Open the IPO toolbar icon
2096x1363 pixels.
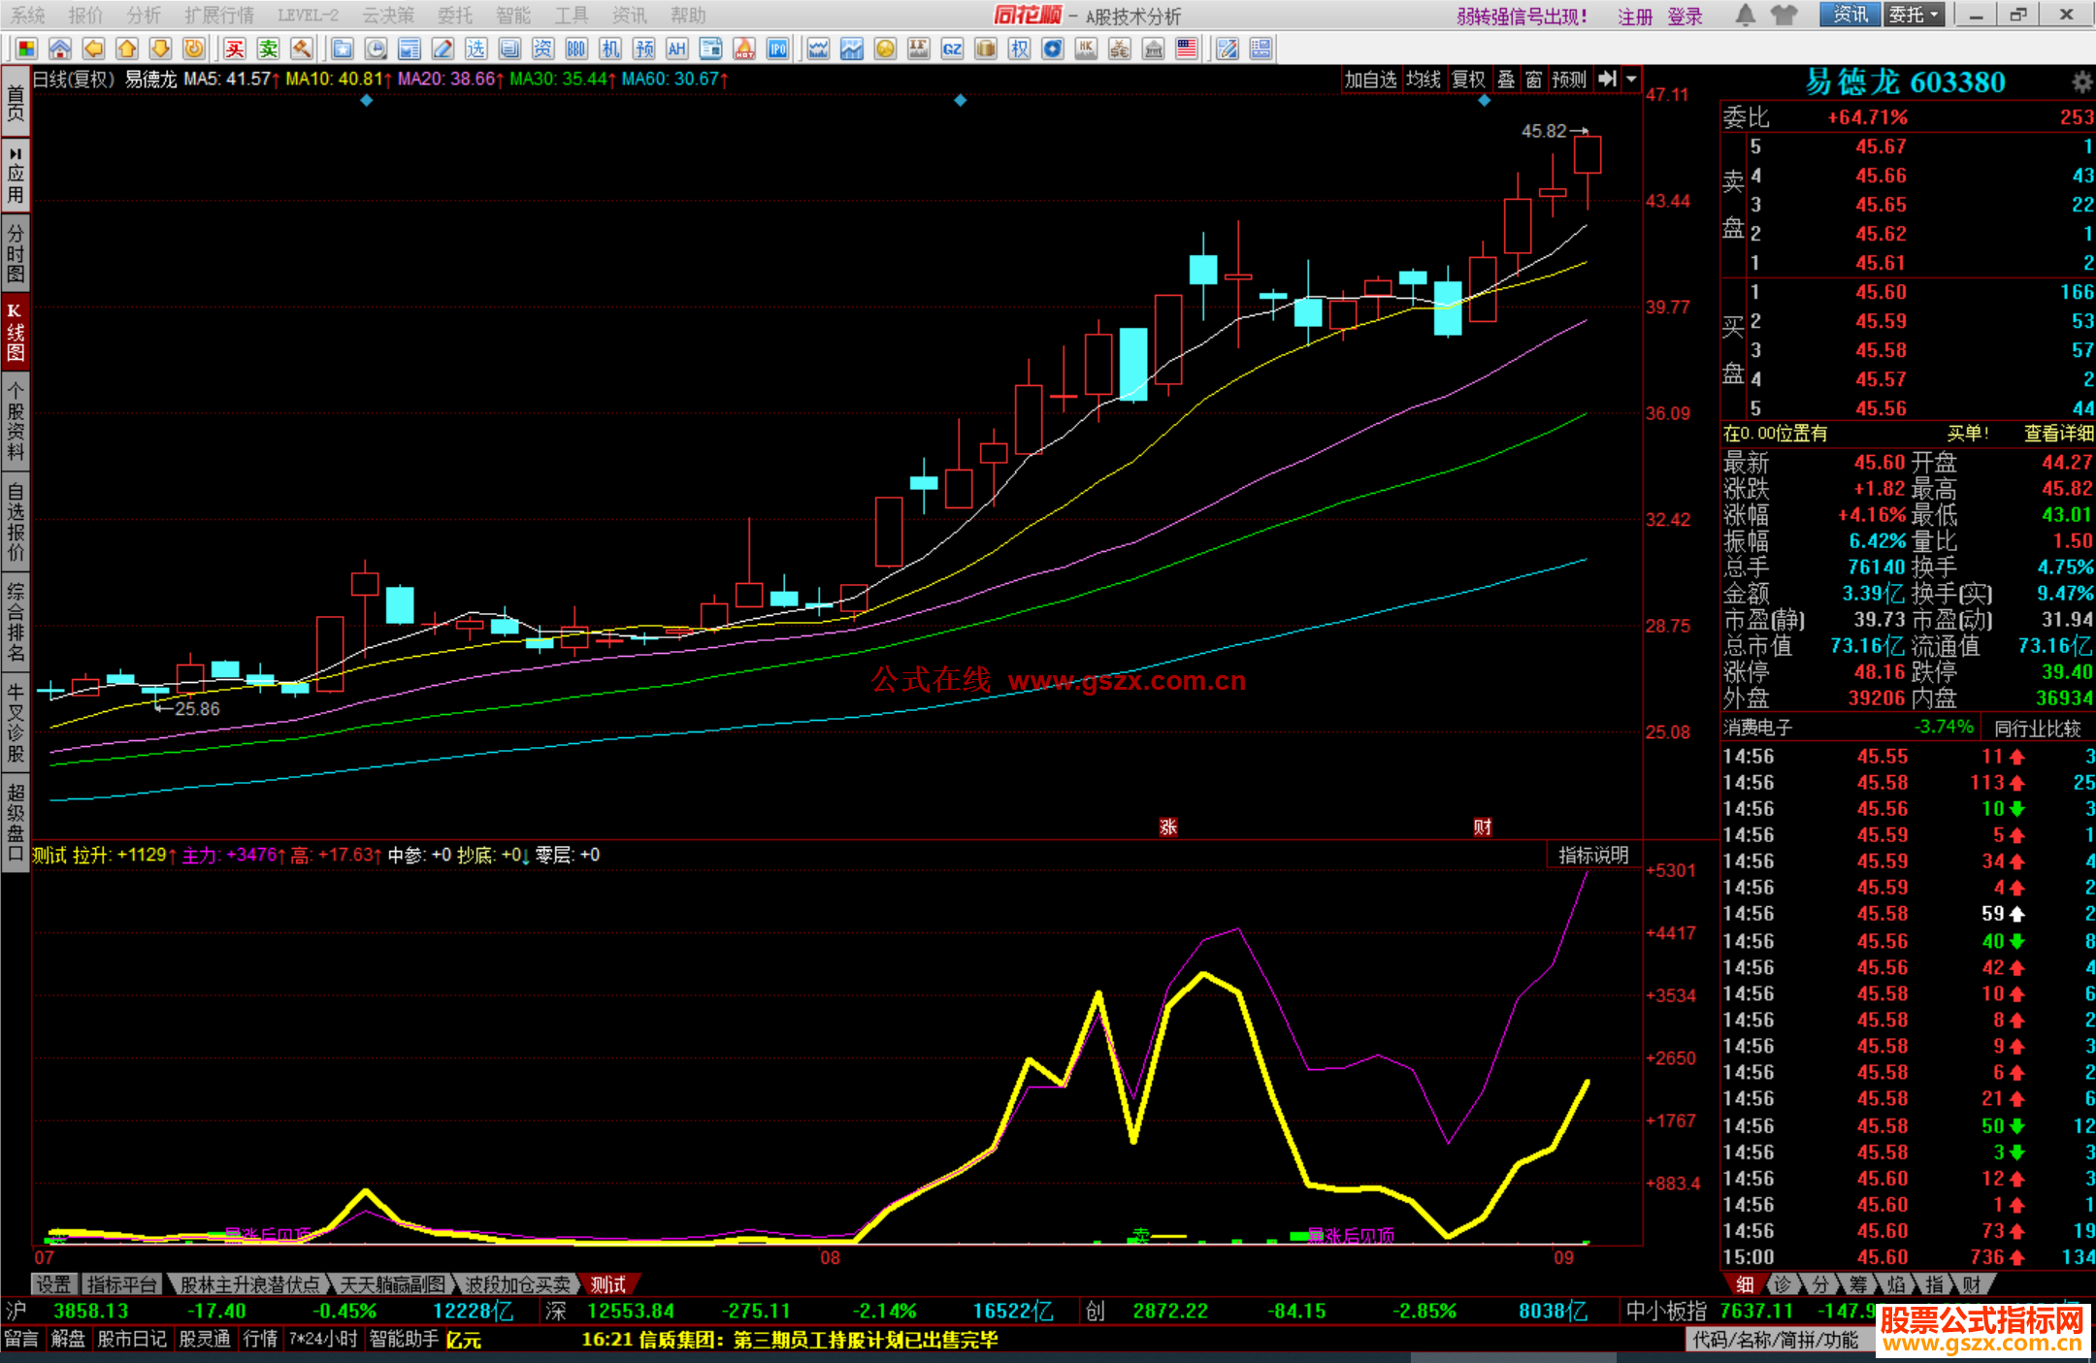point(777,49)
